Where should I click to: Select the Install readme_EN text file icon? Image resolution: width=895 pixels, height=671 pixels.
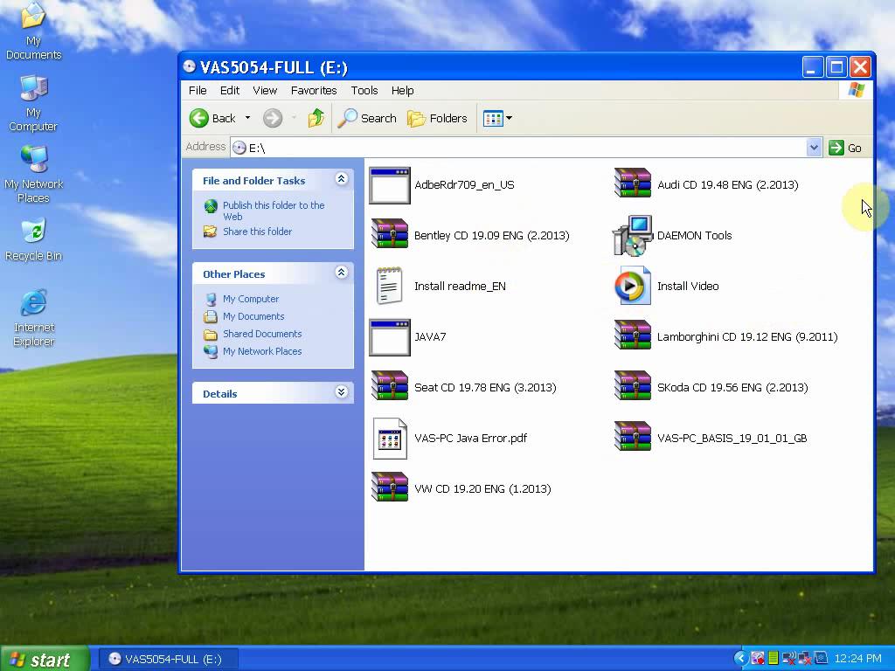click(390, 287)
